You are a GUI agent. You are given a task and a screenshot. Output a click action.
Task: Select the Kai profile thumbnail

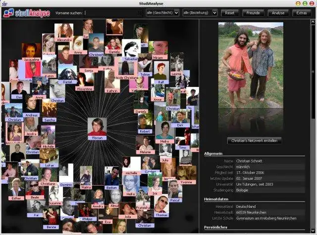click(x=36, y=208)
